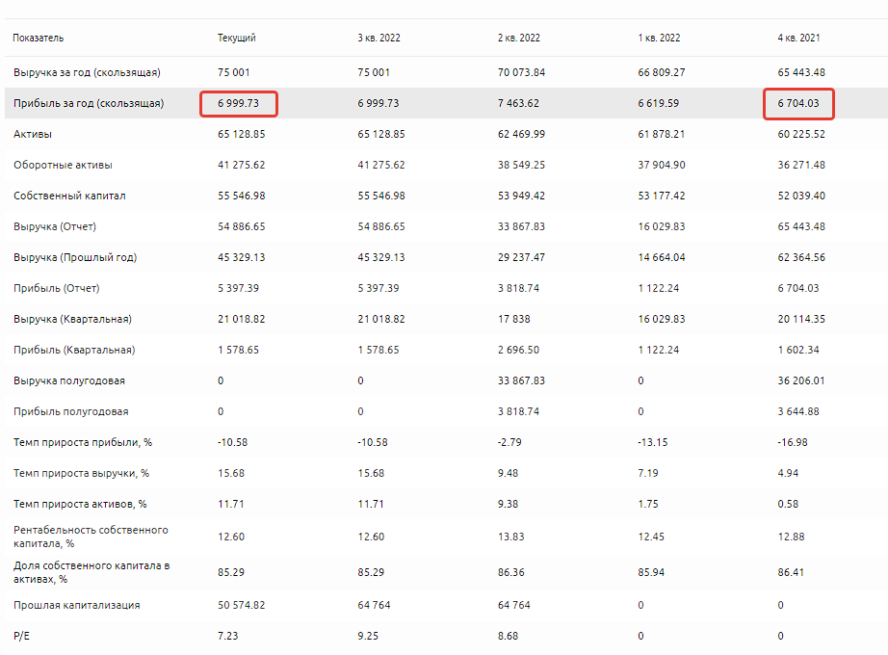The width and height of the screenshot is (888, 655).
Task: Click the '4 кв. 2021' column header
Action: (x=798, y=38)
